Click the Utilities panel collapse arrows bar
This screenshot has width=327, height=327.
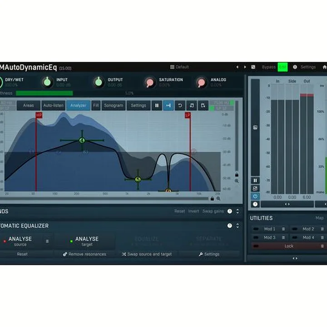tap(295, 258)
